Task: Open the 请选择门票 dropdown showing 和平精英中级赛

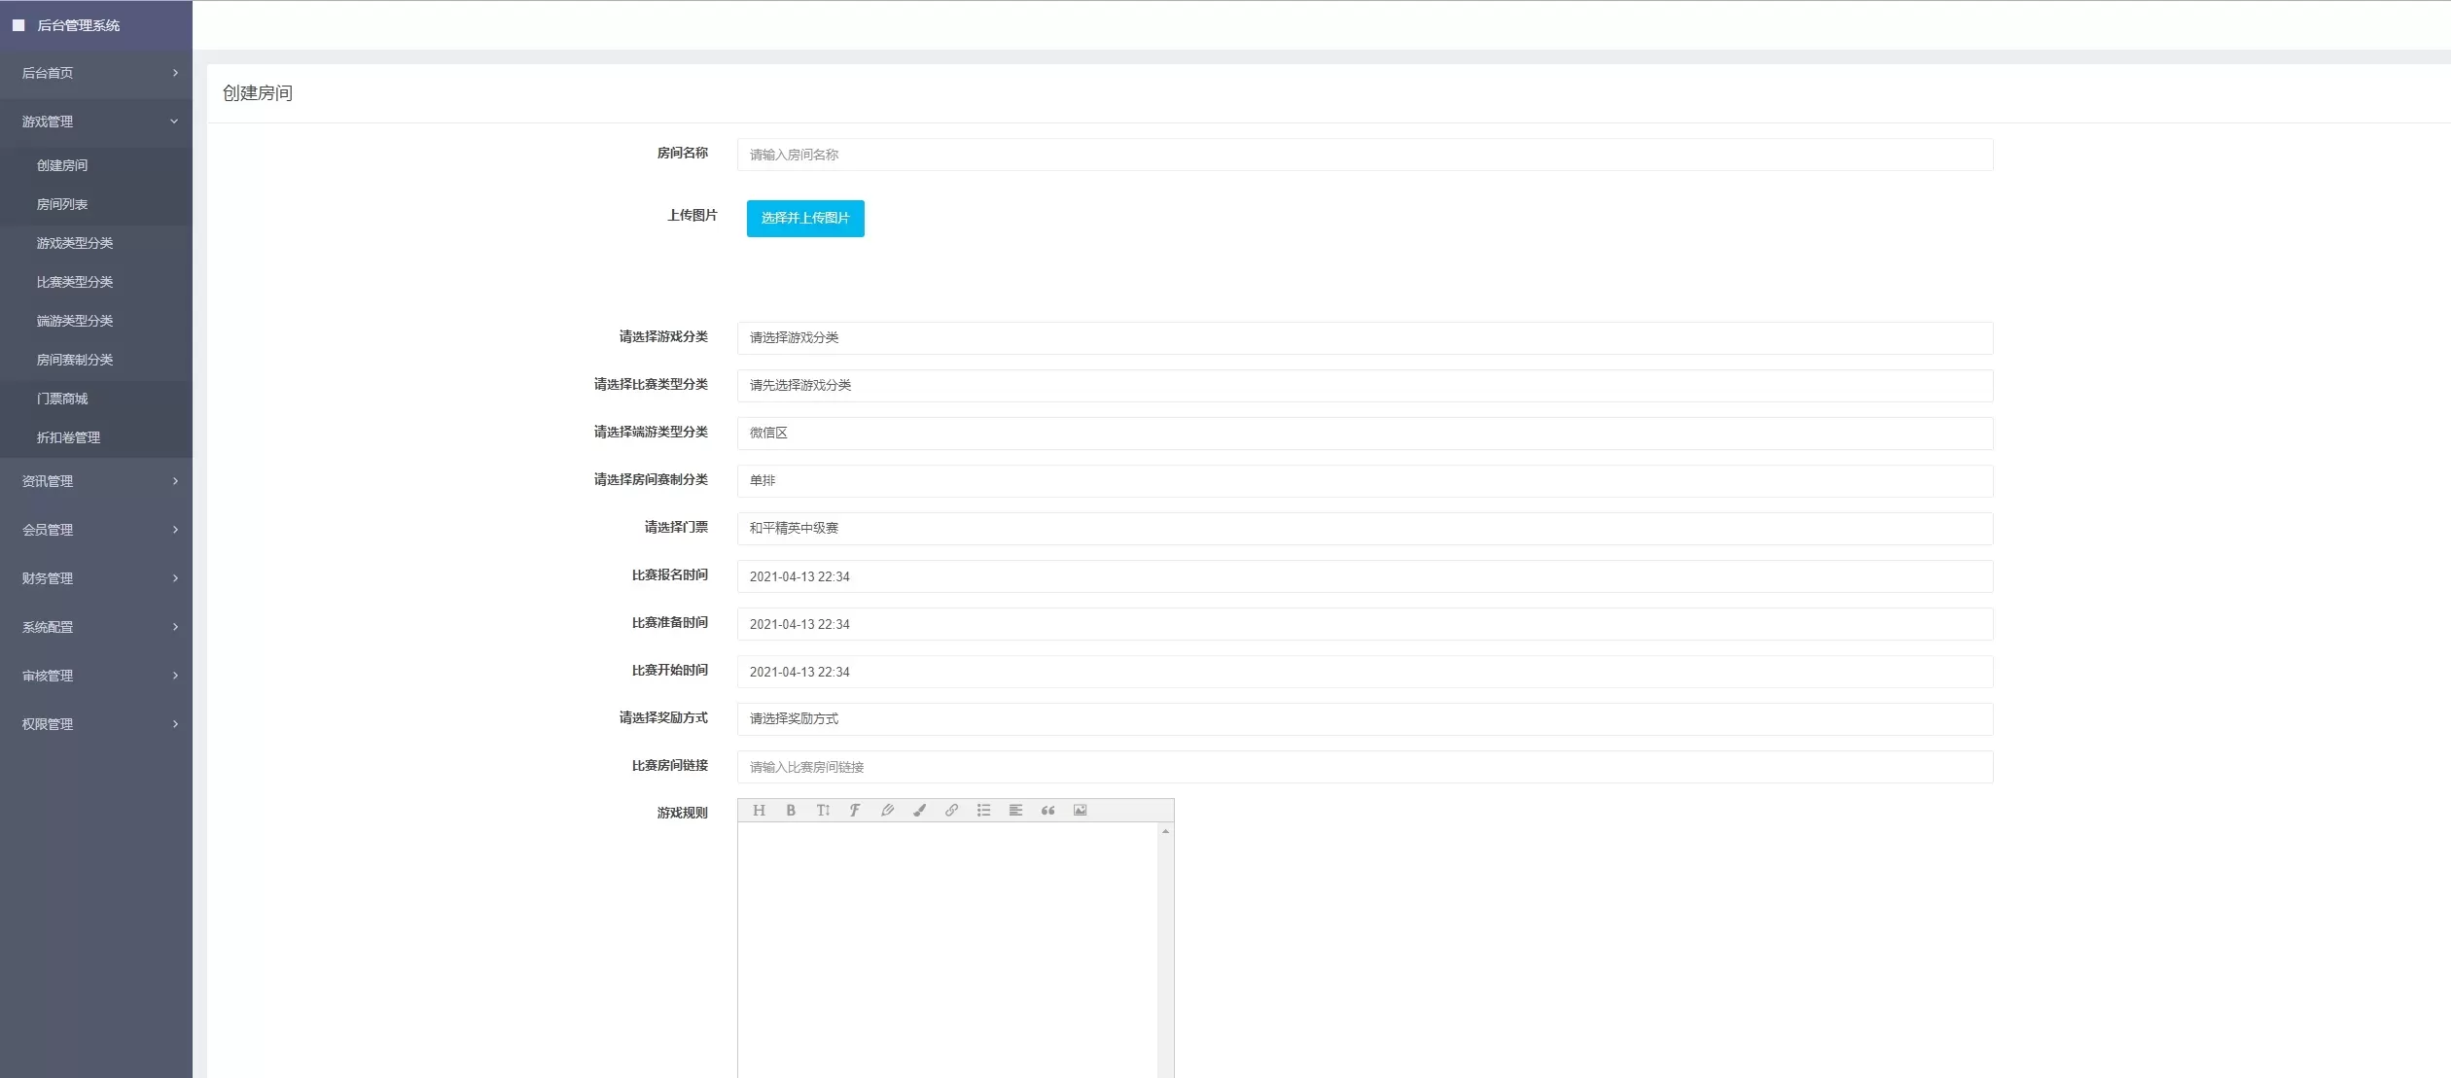Action: point(1365,529)
